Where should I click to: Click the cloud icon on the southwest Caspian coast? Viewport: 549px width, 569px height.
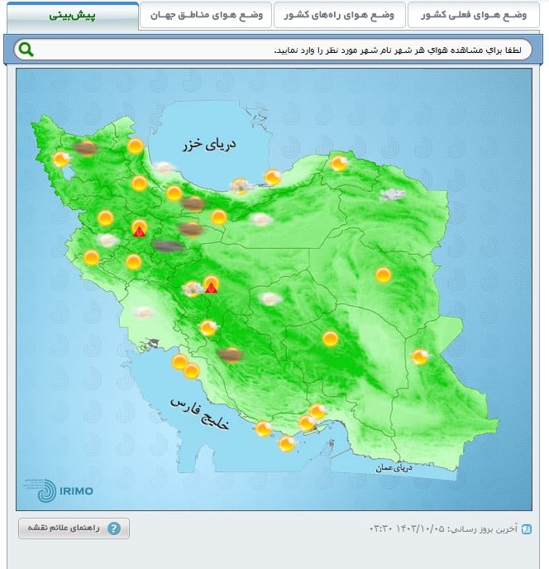[164, 168]
